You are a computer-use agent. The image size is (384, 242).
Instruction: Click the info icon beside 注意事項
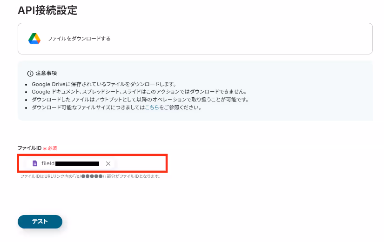point(30,74)
